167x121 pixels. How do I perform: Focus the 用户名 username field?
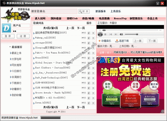coord(21,26)
